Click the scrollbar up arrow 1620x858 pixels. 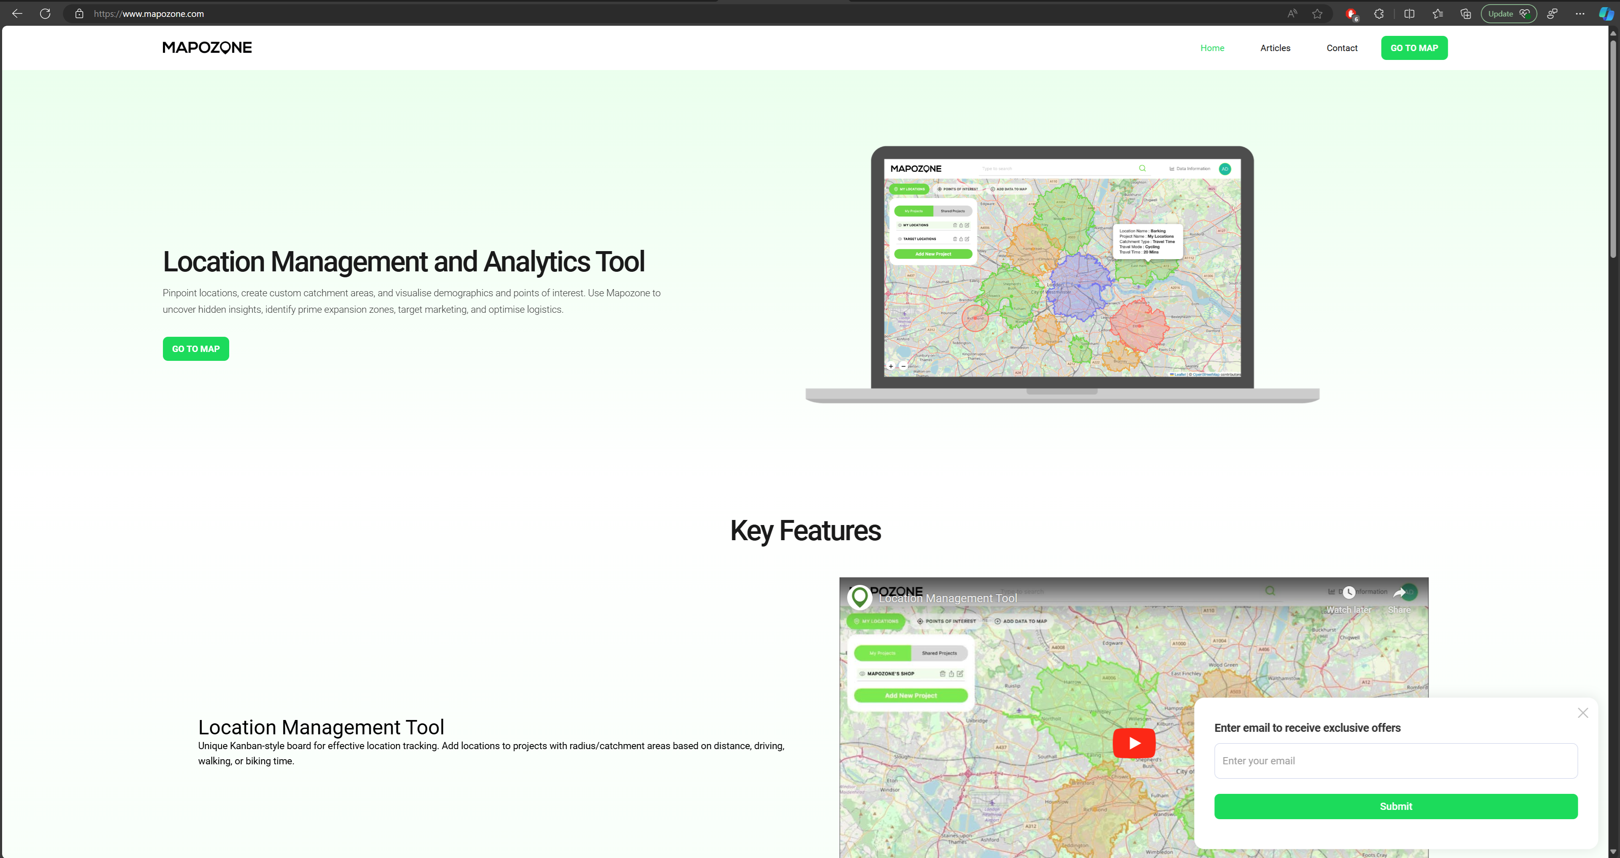(1613, 32)
